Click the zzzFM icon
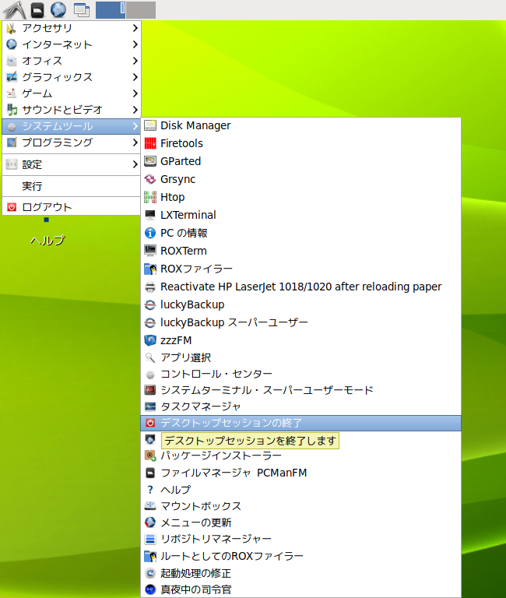This screenshot has width=506, height=598. [x=150, y=340]
